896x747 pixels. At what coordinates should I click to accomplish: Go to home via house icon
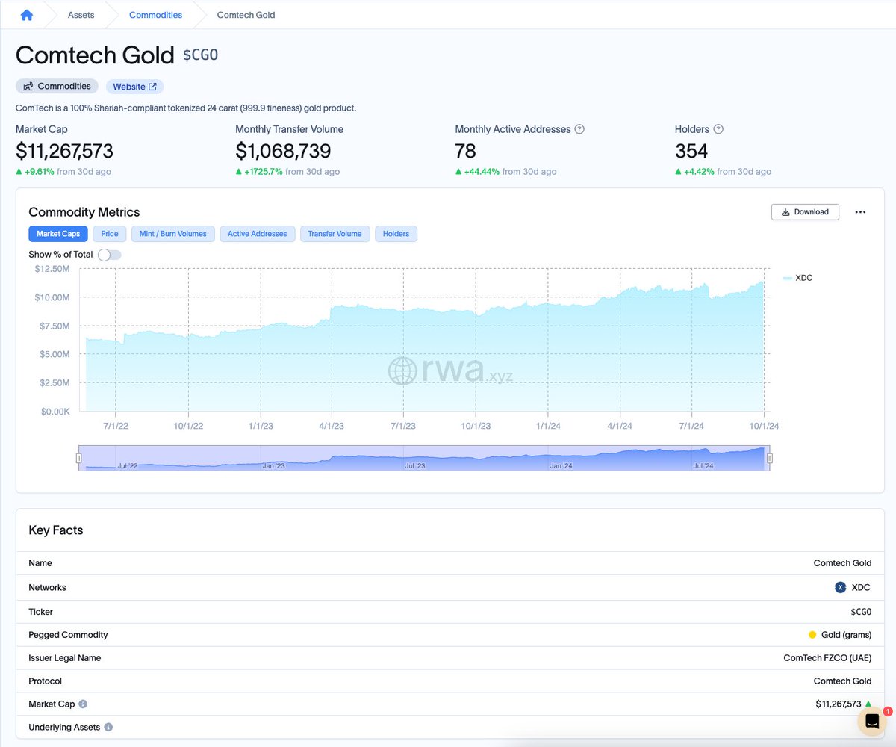(27, 15)
